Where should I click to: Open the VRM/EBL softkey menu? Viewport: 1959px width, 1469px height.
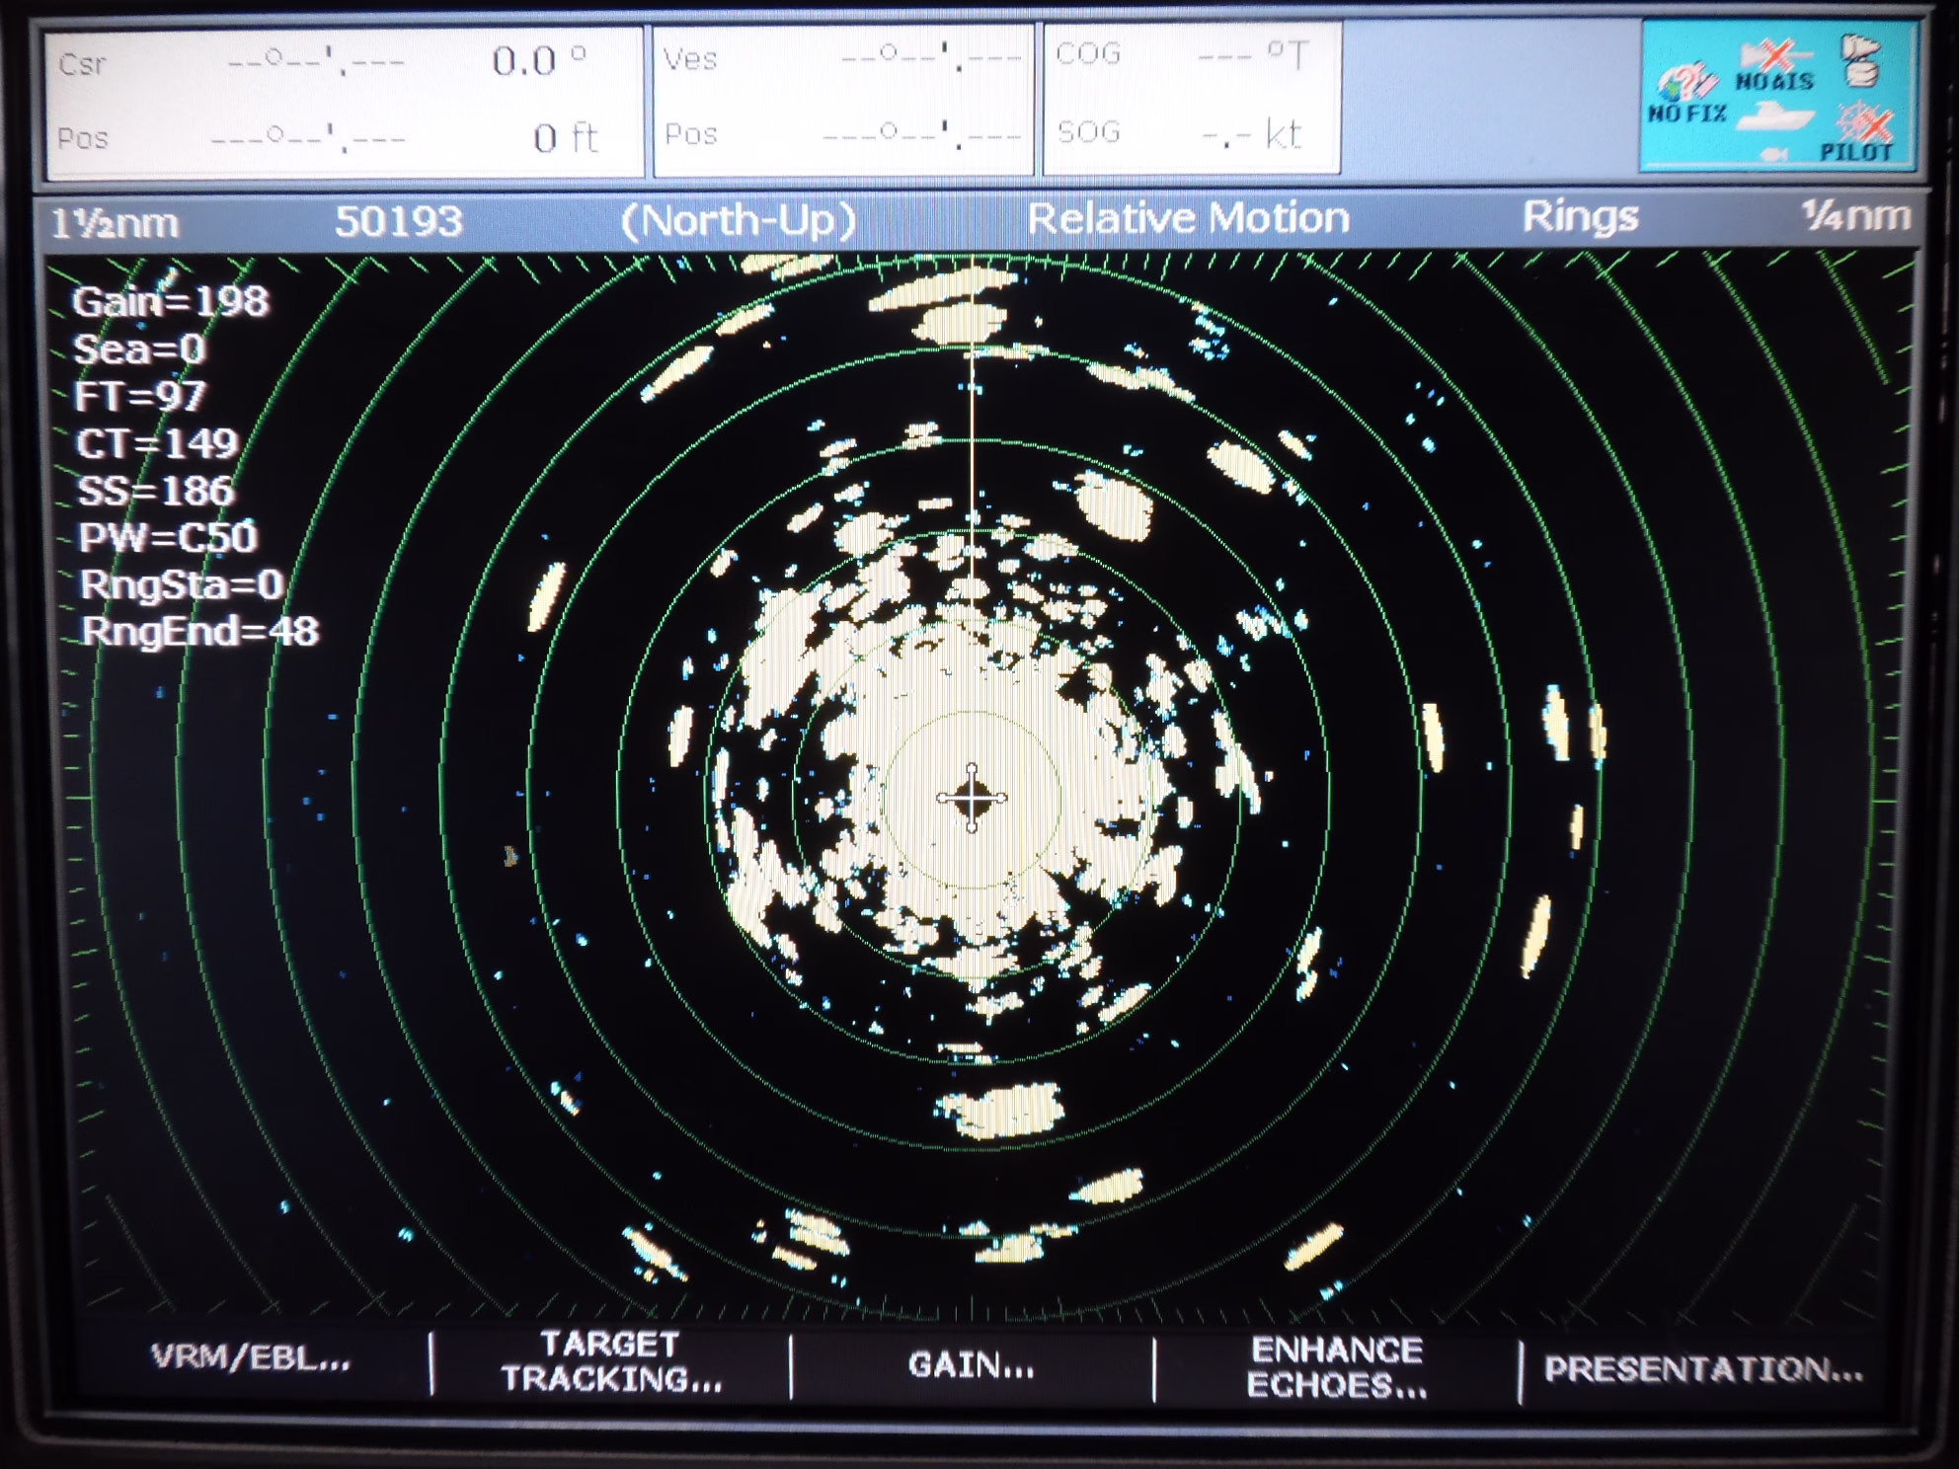251,1358
